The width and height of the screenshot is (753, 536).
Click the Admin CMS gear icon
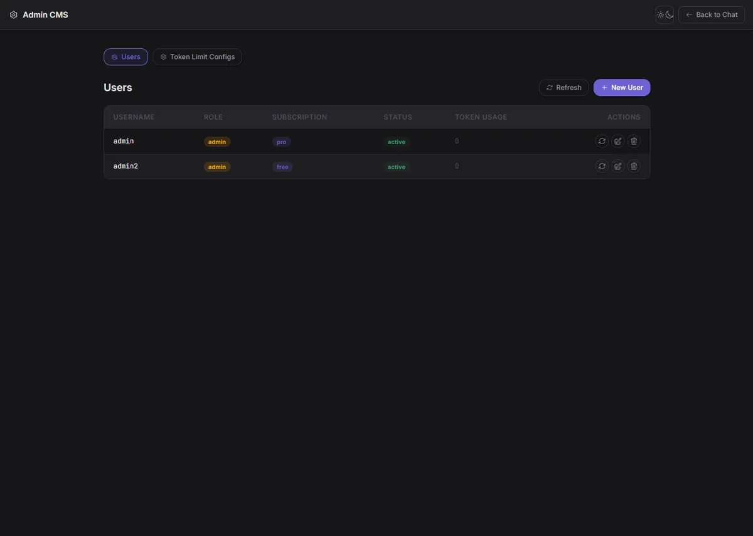coord(14,14)
